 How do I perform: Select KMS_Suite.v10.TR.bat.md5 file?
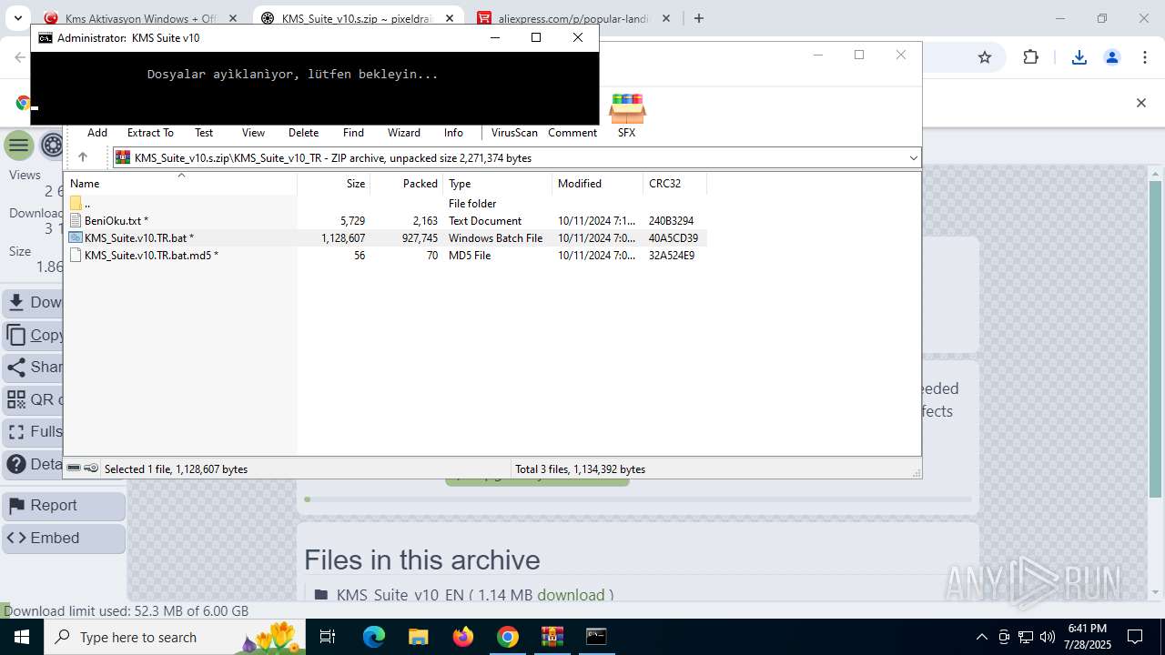pyautogui.click(x=150, y=256)
